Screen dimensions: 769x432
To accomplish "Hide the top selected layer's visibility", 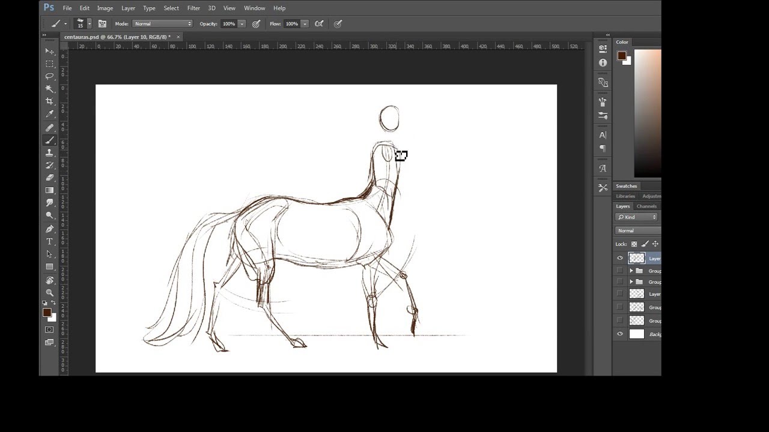I will 620,259.
